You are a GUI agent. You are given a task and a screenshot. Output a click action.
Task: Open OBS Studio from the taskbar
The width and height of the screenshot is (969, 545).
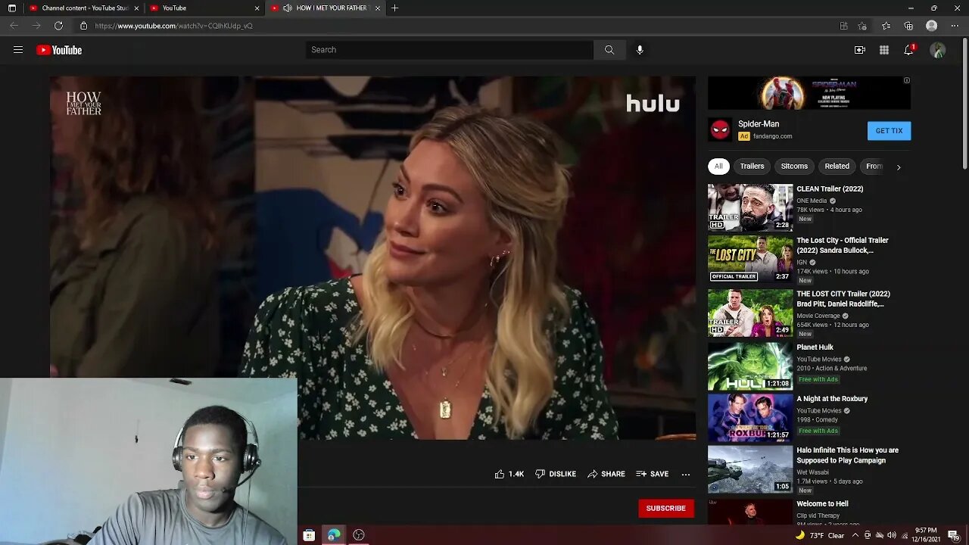point(359,535)
